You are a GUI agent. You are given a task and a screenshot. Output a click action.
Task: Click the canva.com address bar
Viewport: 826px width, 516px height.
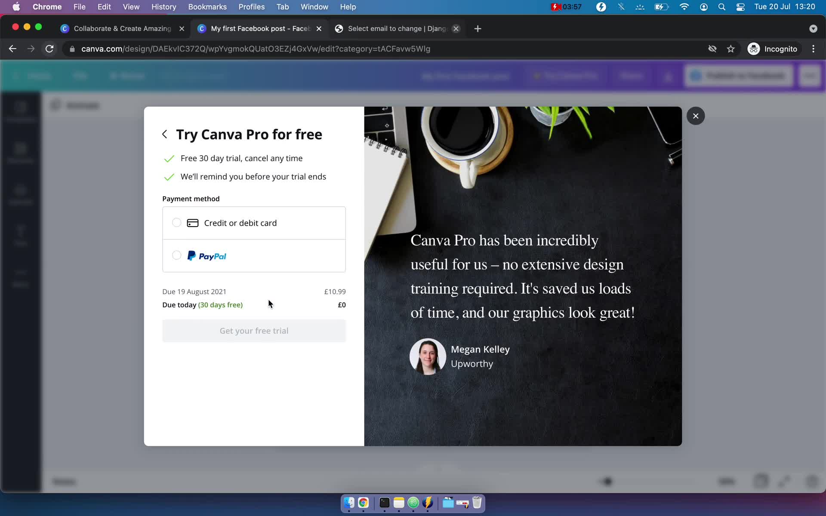tap(256, 49)
